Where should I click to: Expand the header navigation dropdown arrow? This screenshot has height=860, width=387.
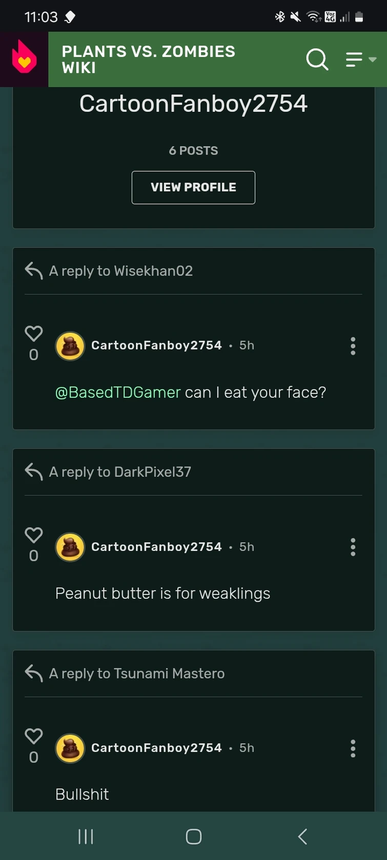pos(373,59)
